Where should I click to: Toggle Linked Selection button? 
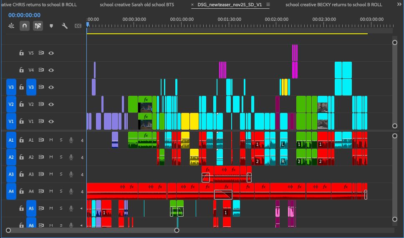(x=38, y=26)
